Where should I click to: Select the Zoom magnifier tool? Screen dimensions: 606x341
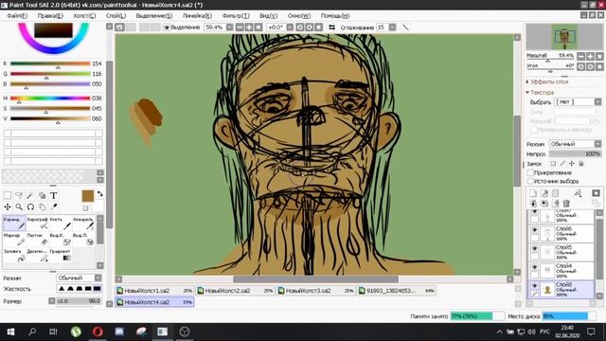coord(19,207)
